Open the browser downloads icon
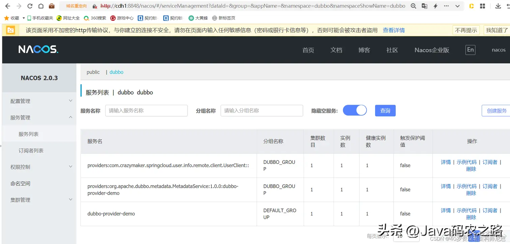The width and height of the screenshot is (510, 244). click(x=498, y=6)
